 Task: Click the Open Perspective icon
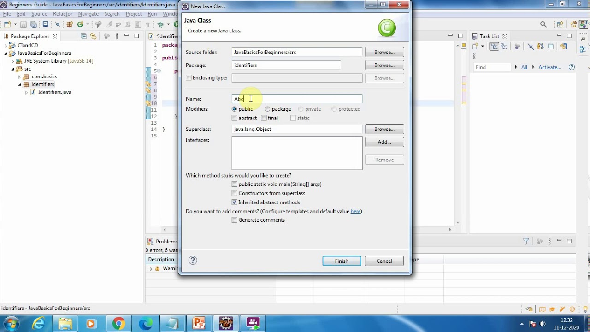560,24
